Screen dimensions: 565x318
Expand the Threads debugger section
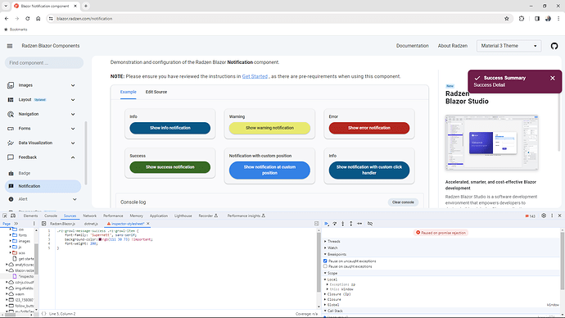333,241
